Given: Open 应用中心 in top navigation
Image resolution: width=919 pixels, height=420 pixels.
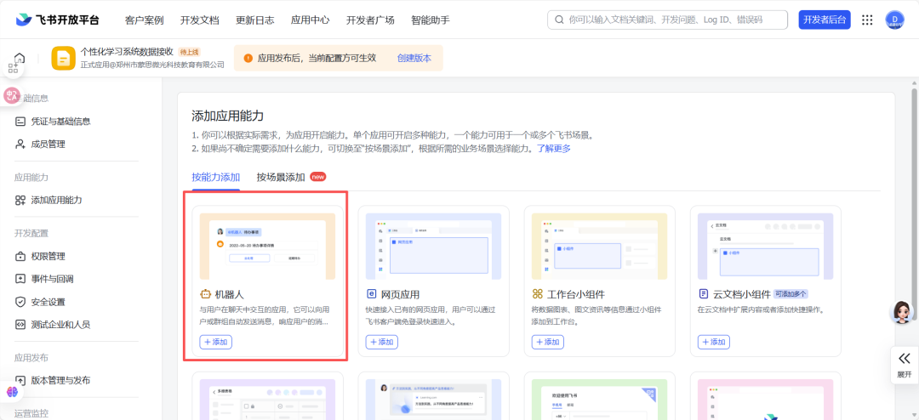Looking at the screenshot, I should (x=310, y=20).
